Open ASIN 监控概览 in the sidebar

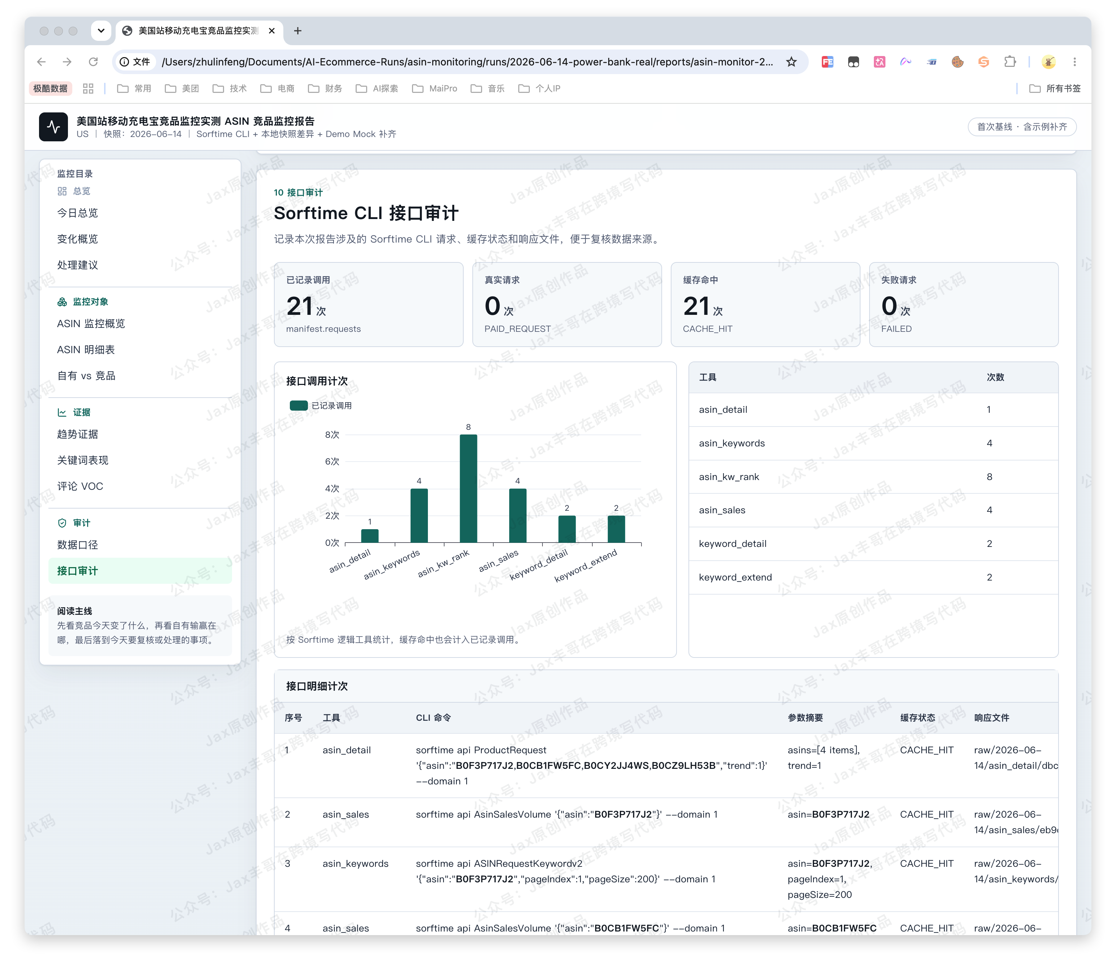pyautogui.click(x=140, y=324)
